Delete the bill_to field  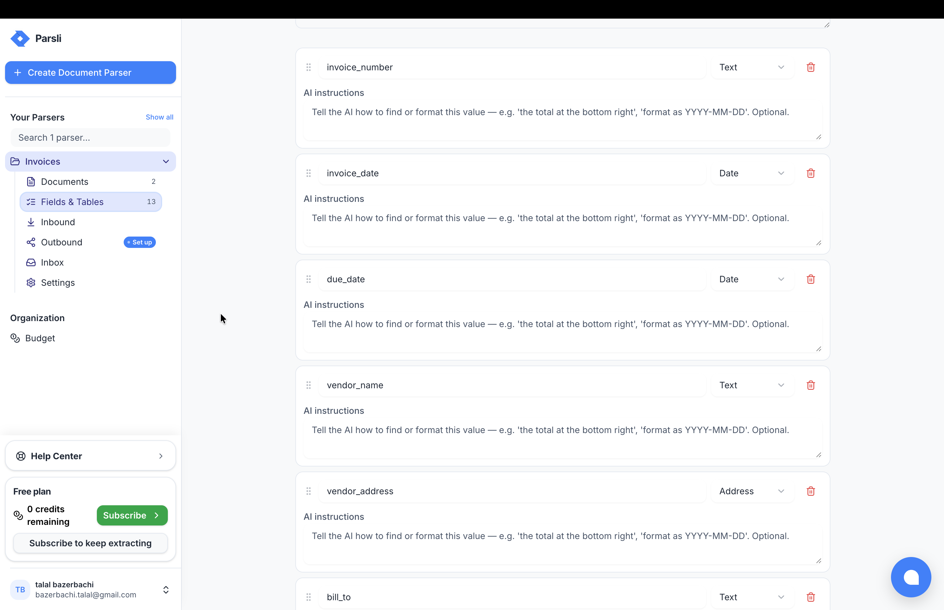(811, 597)
